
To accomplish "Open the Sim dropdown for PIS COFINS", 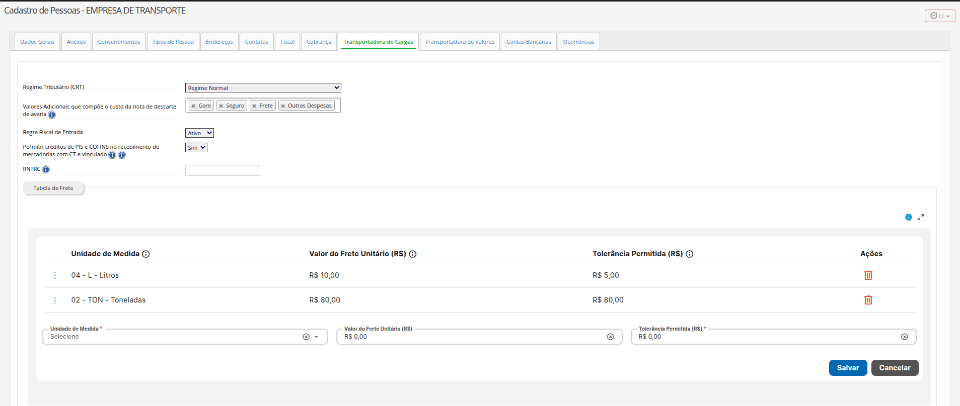I will [196, 148].
